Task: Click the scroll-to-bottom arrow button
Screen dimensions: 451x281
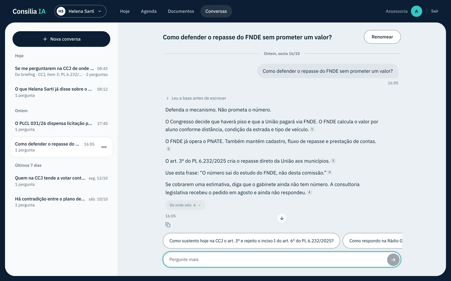Action: [x=282, y=218]
